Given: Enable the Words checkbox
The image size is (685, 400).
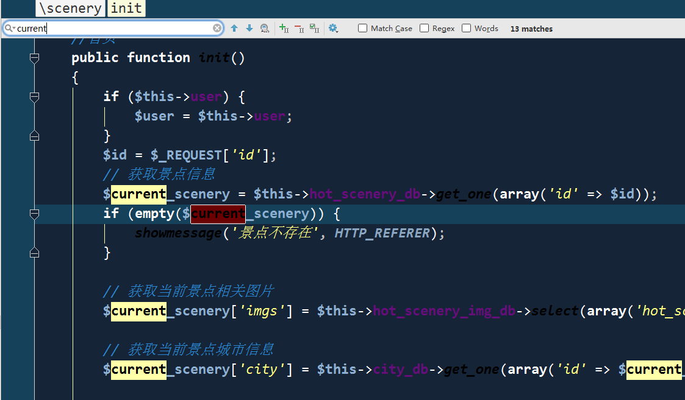Looking at the screenshot, I should click(x=467, y=29).
